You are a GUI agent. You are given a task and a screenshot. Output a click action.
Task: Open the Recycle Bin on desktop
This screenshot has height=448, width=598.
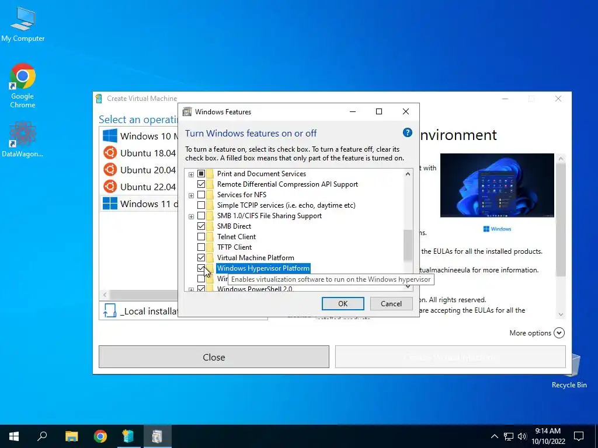click(569, 371)
